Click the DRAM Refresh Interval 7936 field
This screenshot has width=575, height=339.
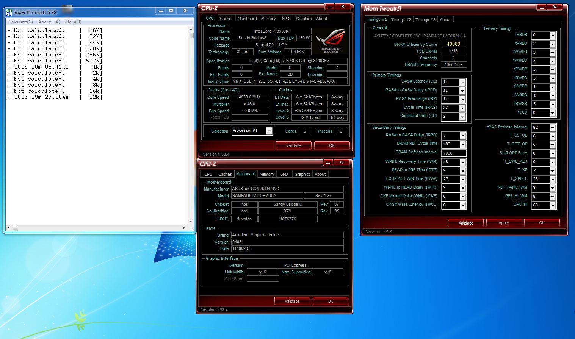coord(454,153)
